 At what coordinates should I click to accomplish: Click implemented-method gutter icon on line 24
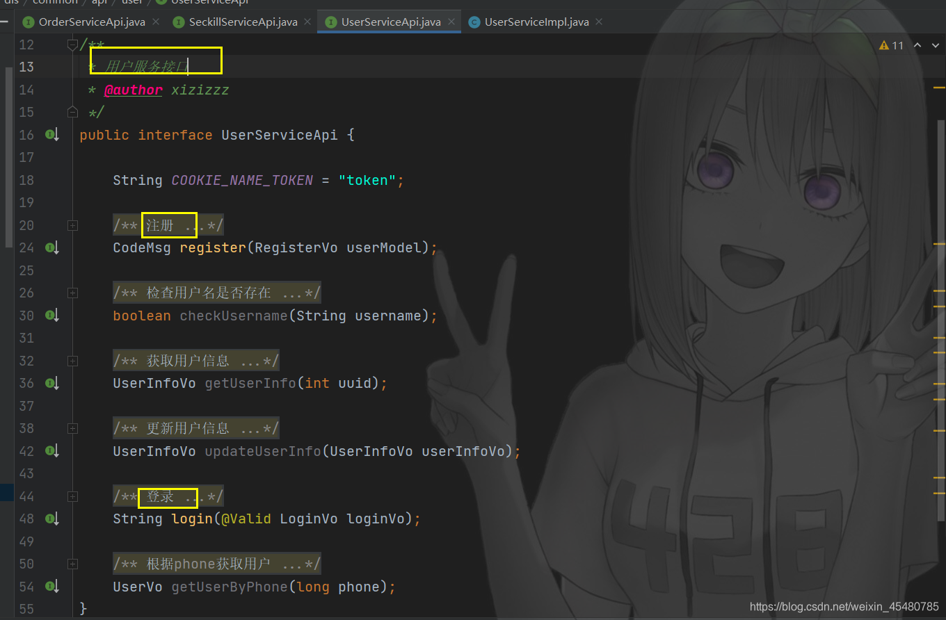52,247
